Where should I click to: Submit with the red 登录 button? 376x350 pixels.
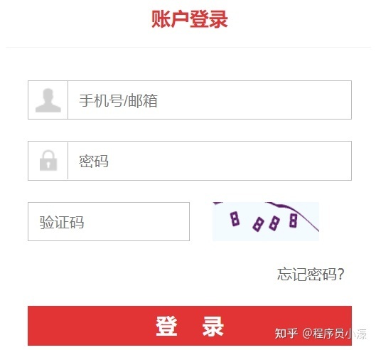click(190, 326)
